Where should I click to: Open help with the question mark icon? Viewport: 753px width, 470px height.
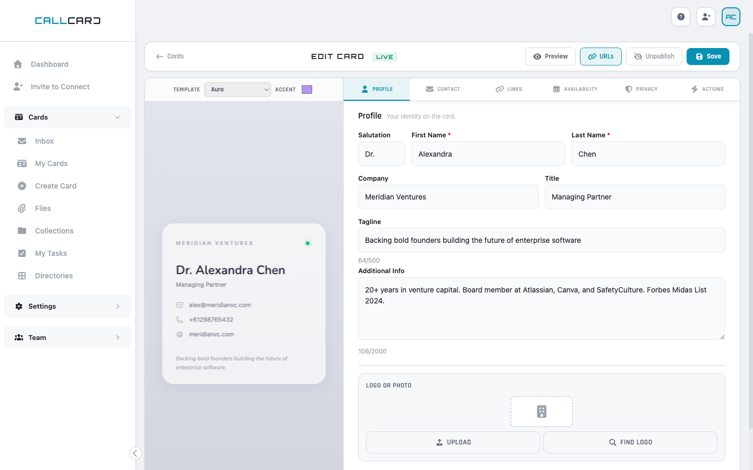(681, 17)
